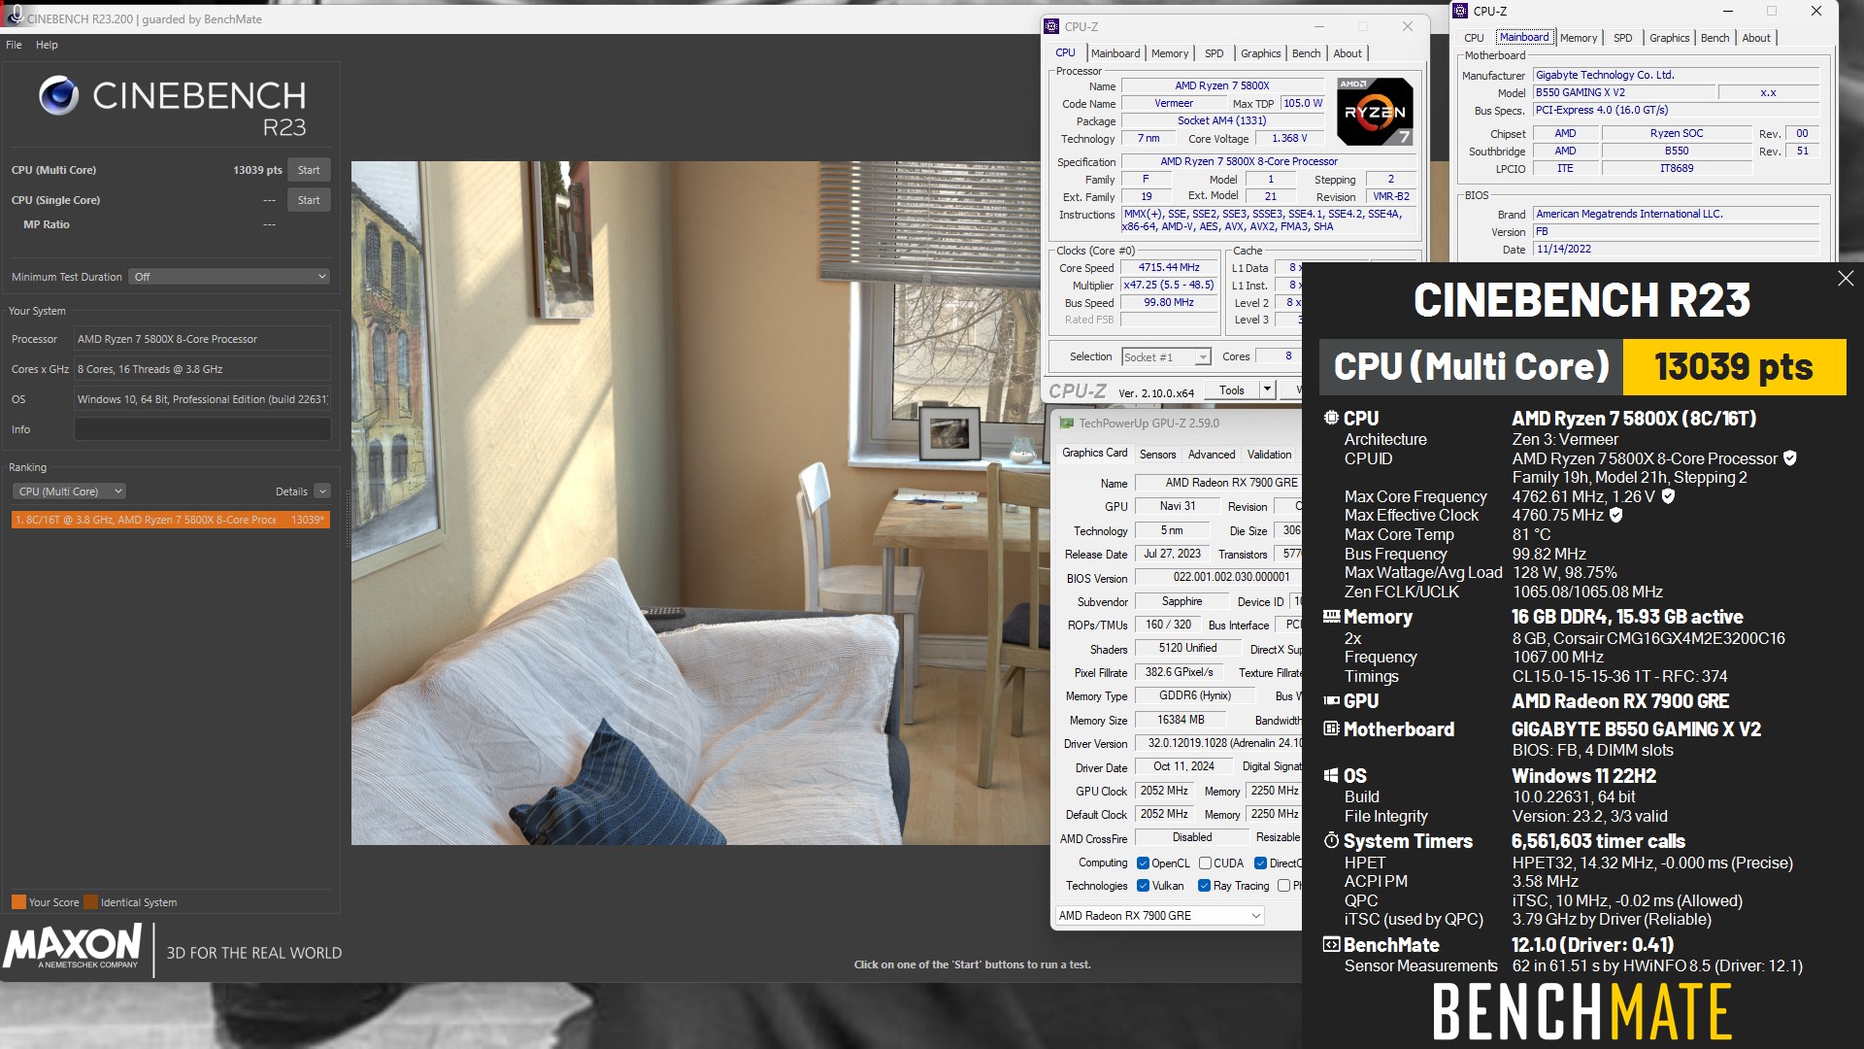Toggle the DirectCompute checkbox in GPU-Z
The image size is (1864, 1049).
pyautogui.click(x=1260, y=863)
